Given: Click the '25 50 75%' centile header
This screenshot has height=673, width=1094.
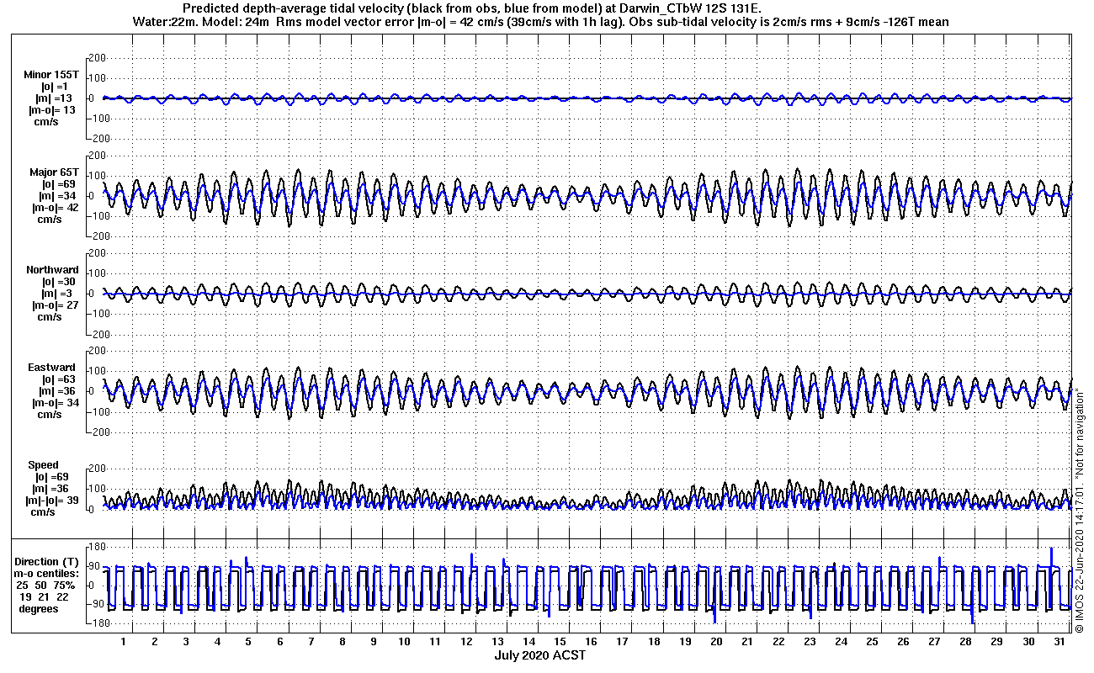Looking at the screenshot, I should tap(47, 585).
